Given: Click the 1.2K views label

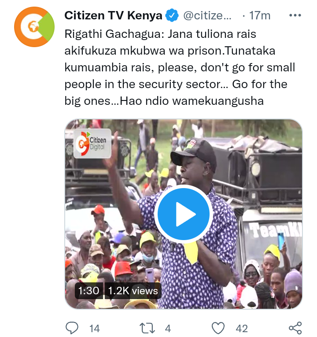Looking at the screenshot, I should click(x=133, y=291).
